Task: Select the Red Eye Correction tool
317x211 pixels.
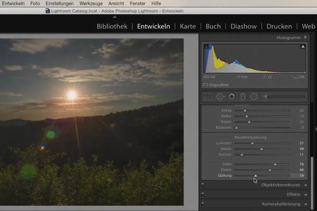Action: [232, 97]
